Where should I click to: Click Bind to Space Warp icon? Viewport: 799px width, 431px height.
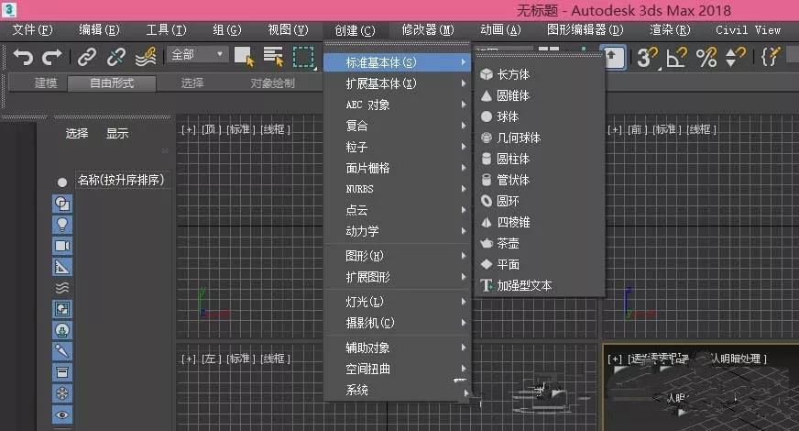tap(146, 57)
